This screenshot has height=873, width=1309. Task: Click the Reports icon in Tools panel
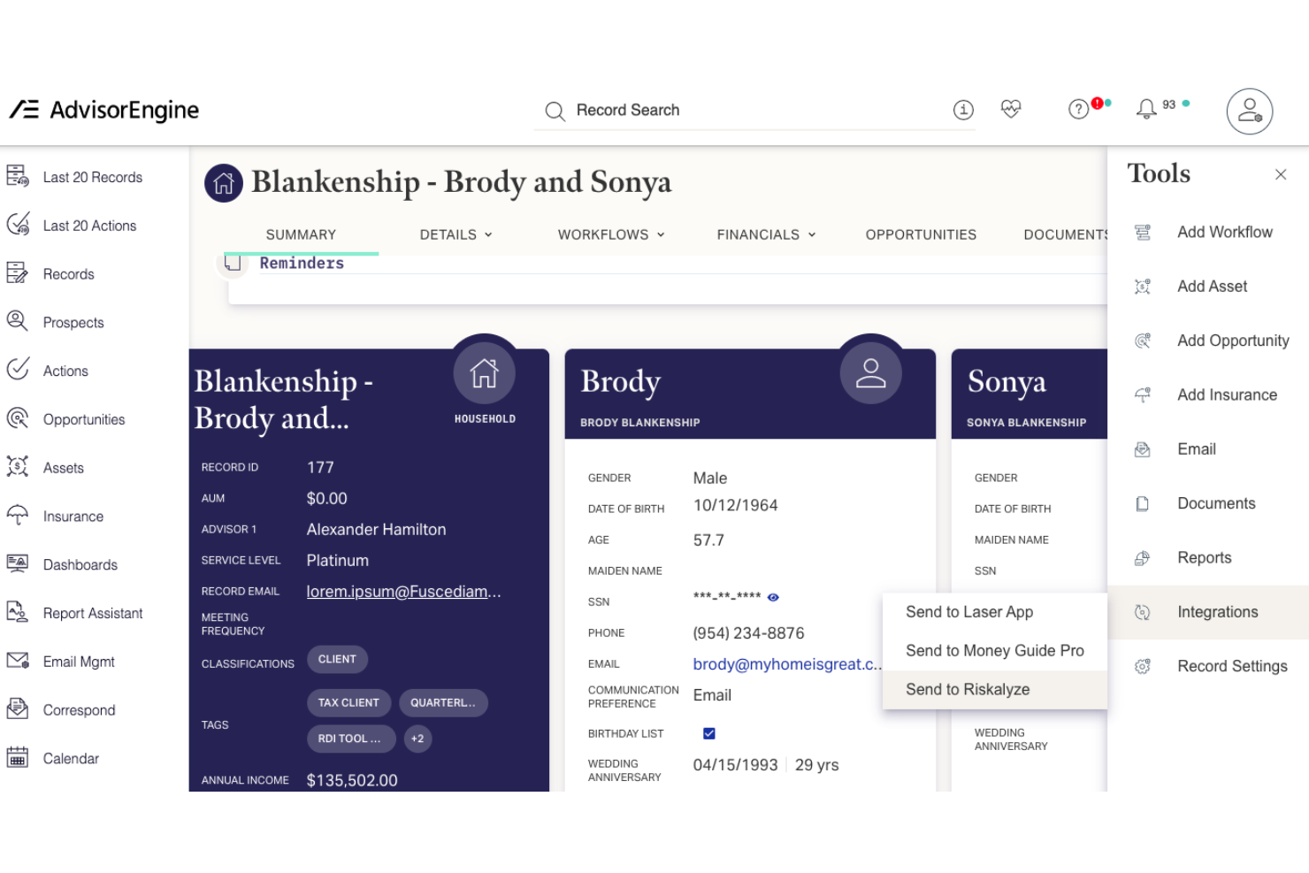1143,558
